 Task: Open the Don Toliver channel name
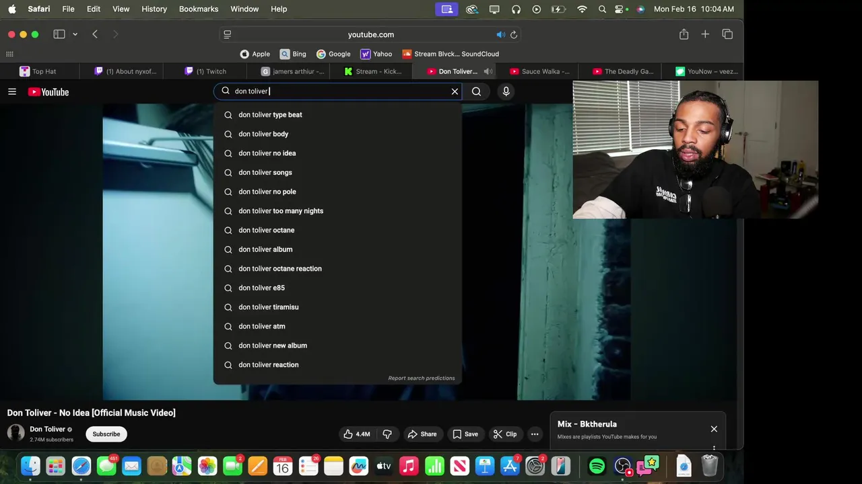(x=47, y=429)
